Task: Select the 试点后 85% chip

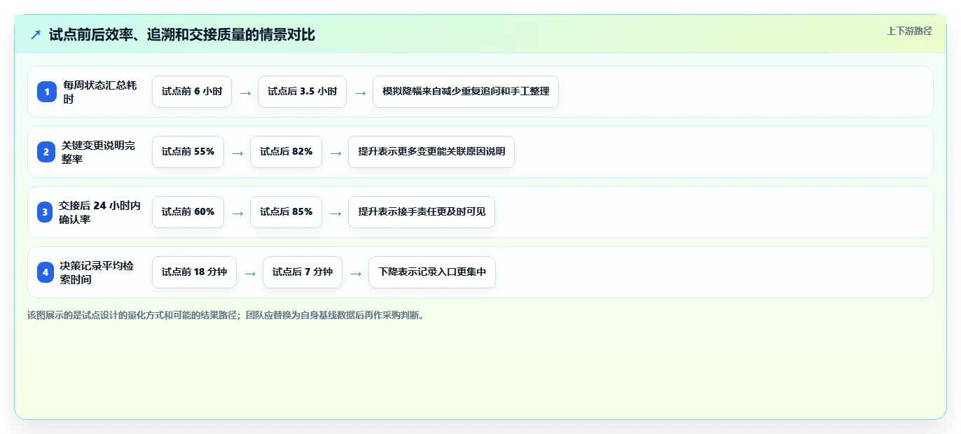Action: point(286,212)
